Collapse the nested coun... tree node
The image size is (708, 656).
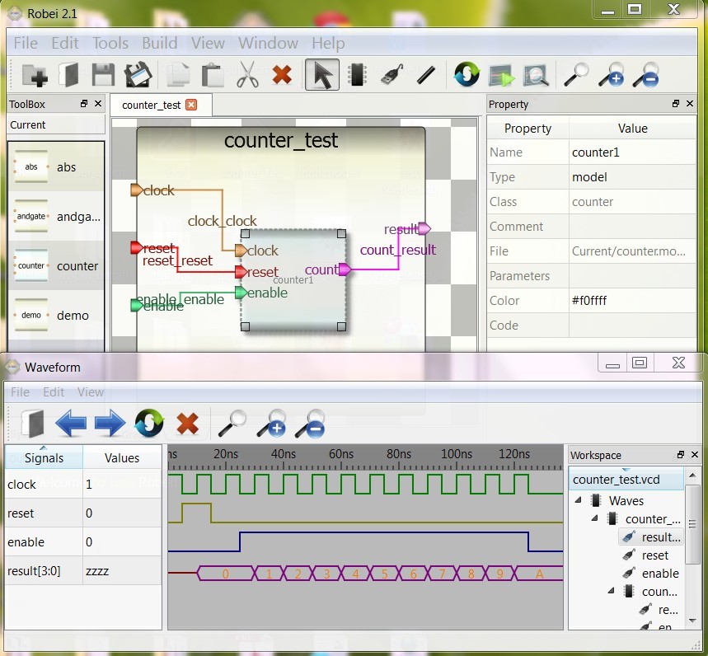point(611,591)
